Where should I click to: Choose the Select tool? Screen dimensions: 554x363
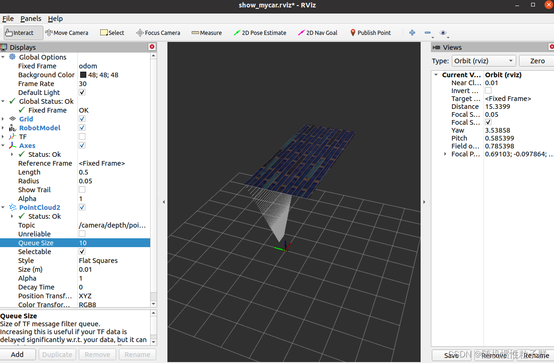click(112, 33)
